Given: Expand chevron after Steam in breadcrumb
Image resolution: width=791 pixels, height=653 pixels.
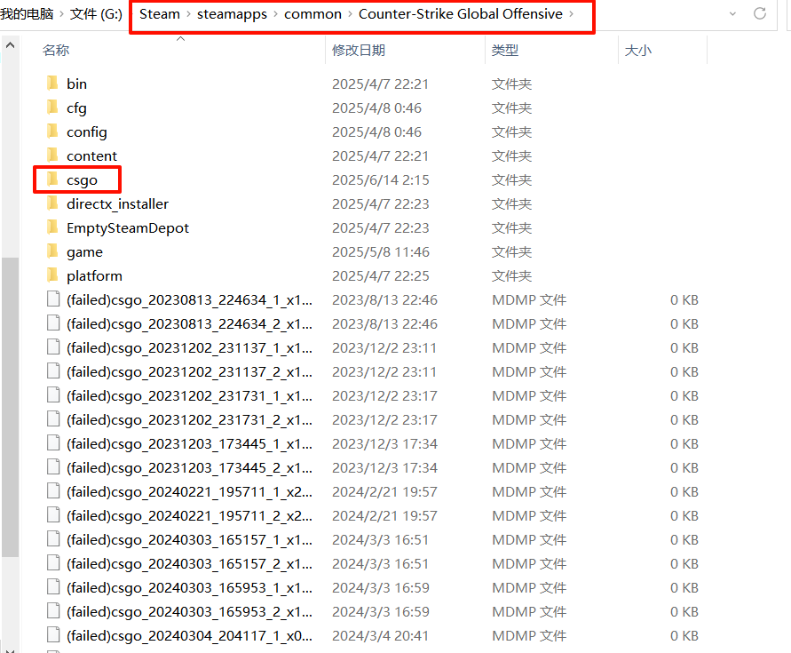Looking at the screenshot, I should point(189,14).
